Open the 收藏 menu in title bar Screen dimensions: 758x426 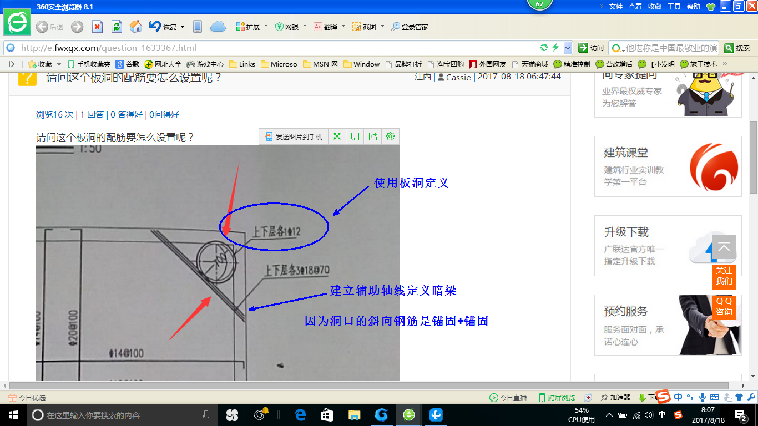[655, 7]
